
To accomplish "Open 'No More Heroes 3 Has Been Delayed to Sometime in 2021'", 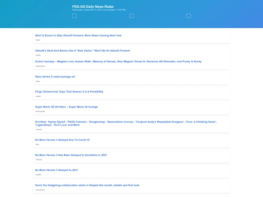I will click(x=71, y=155).
